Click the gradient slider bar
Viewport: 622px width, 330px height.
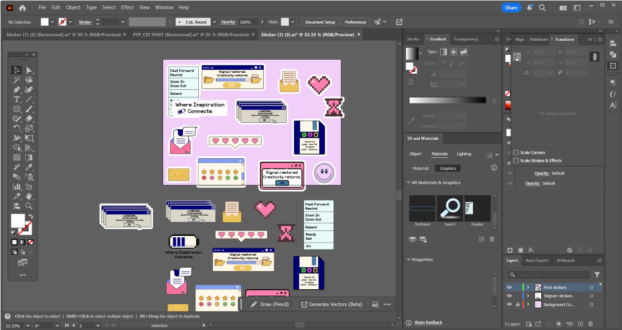447,100
